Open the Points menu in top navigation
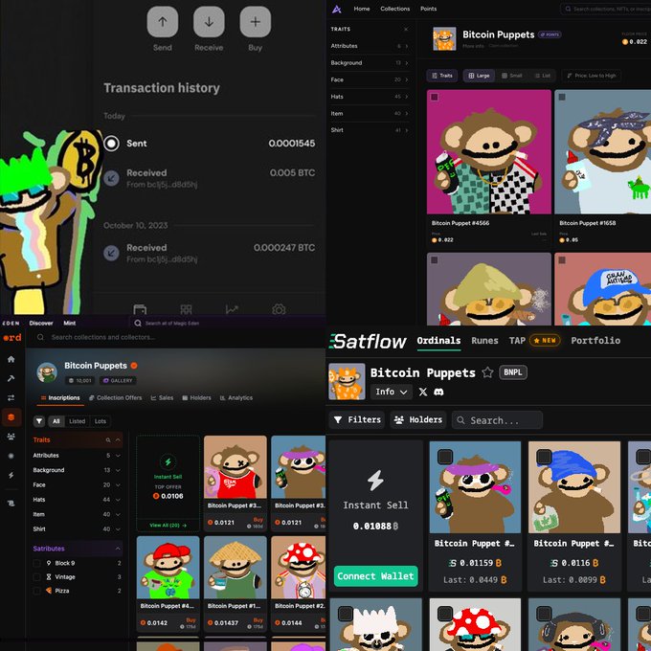This screenshot has height=651, width=651. pyautogui.click(x=428, y=9)
